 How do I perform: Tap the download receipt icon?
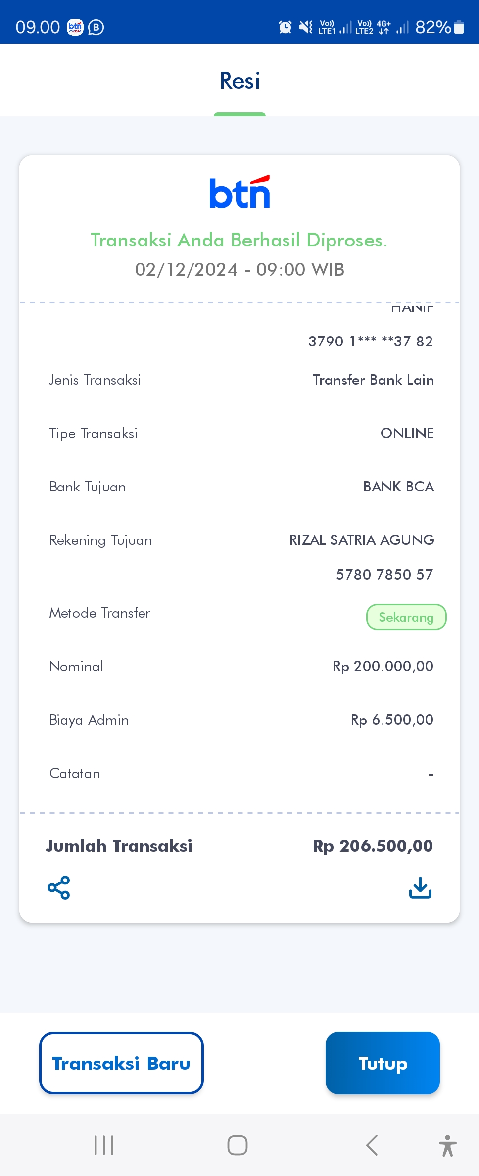pyautogui.click(x=420, y=888)
